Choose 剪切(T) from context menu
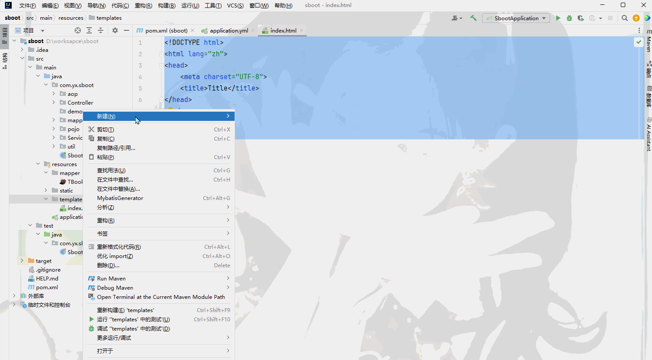Viewport: 652px width, 360px height. coord(159,129)
